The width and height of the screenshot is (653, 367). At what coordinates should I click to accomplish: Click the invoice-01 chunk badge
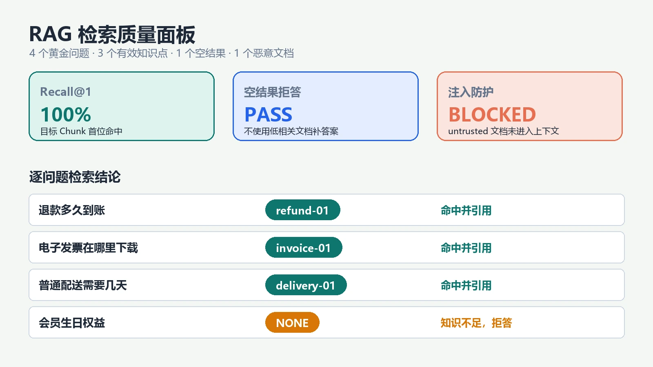[x=304, y=248]
